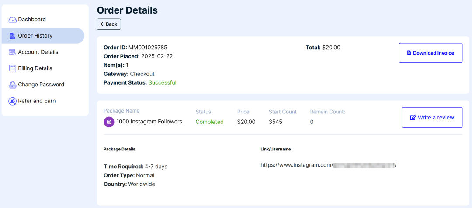Open Refer and Earn page
The image size is (472, 208).
tap(37, 101)
